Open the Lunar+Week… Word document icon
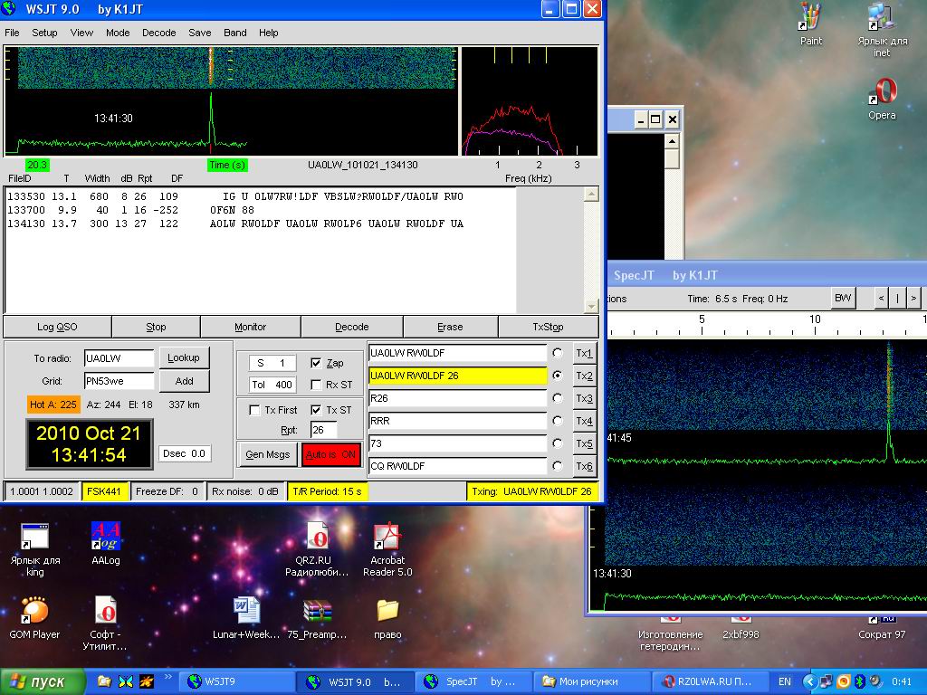The width and height of the screenshot is (927, 695). coord(246,618)
